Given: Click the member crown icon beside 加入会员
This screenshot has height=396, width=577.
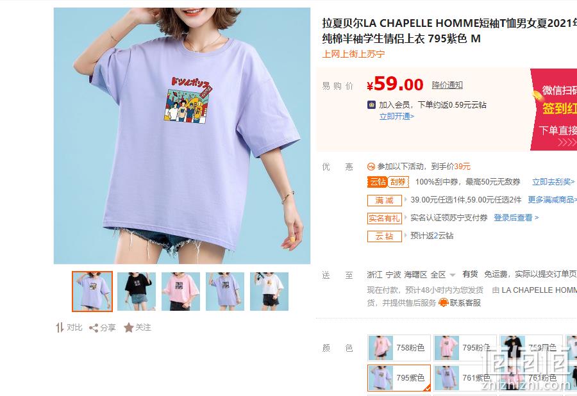Looking at the screenshot, I should click(371, 105).
